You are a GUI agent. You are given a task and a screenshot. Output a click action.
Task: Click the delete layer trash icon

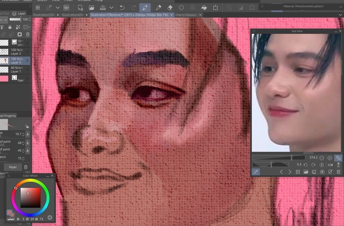28,34
